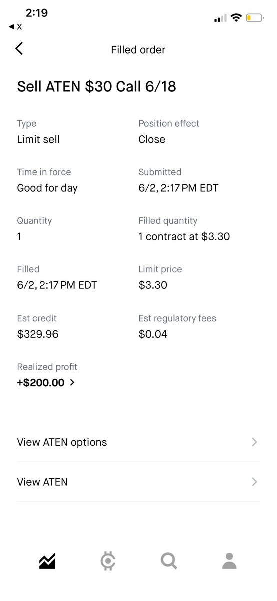Select the Limit price $3.30 value
The image size is (277, 601).
pyautogui.click(x=153, y=285)
